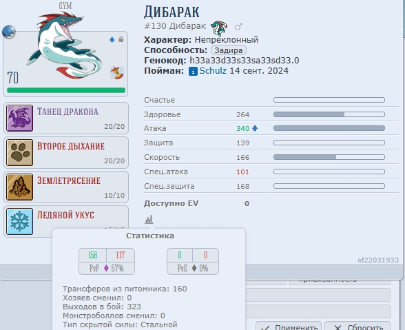The height and width of the screenshot is (330, 405).
Task: Click the Тип скрытой силы: Стальной line
Action: 120,324
